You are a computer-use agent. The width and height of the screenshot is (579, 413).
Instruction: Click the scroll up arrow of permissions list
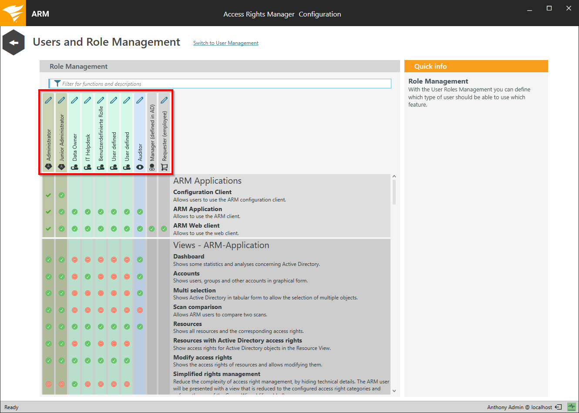[394, 177]
